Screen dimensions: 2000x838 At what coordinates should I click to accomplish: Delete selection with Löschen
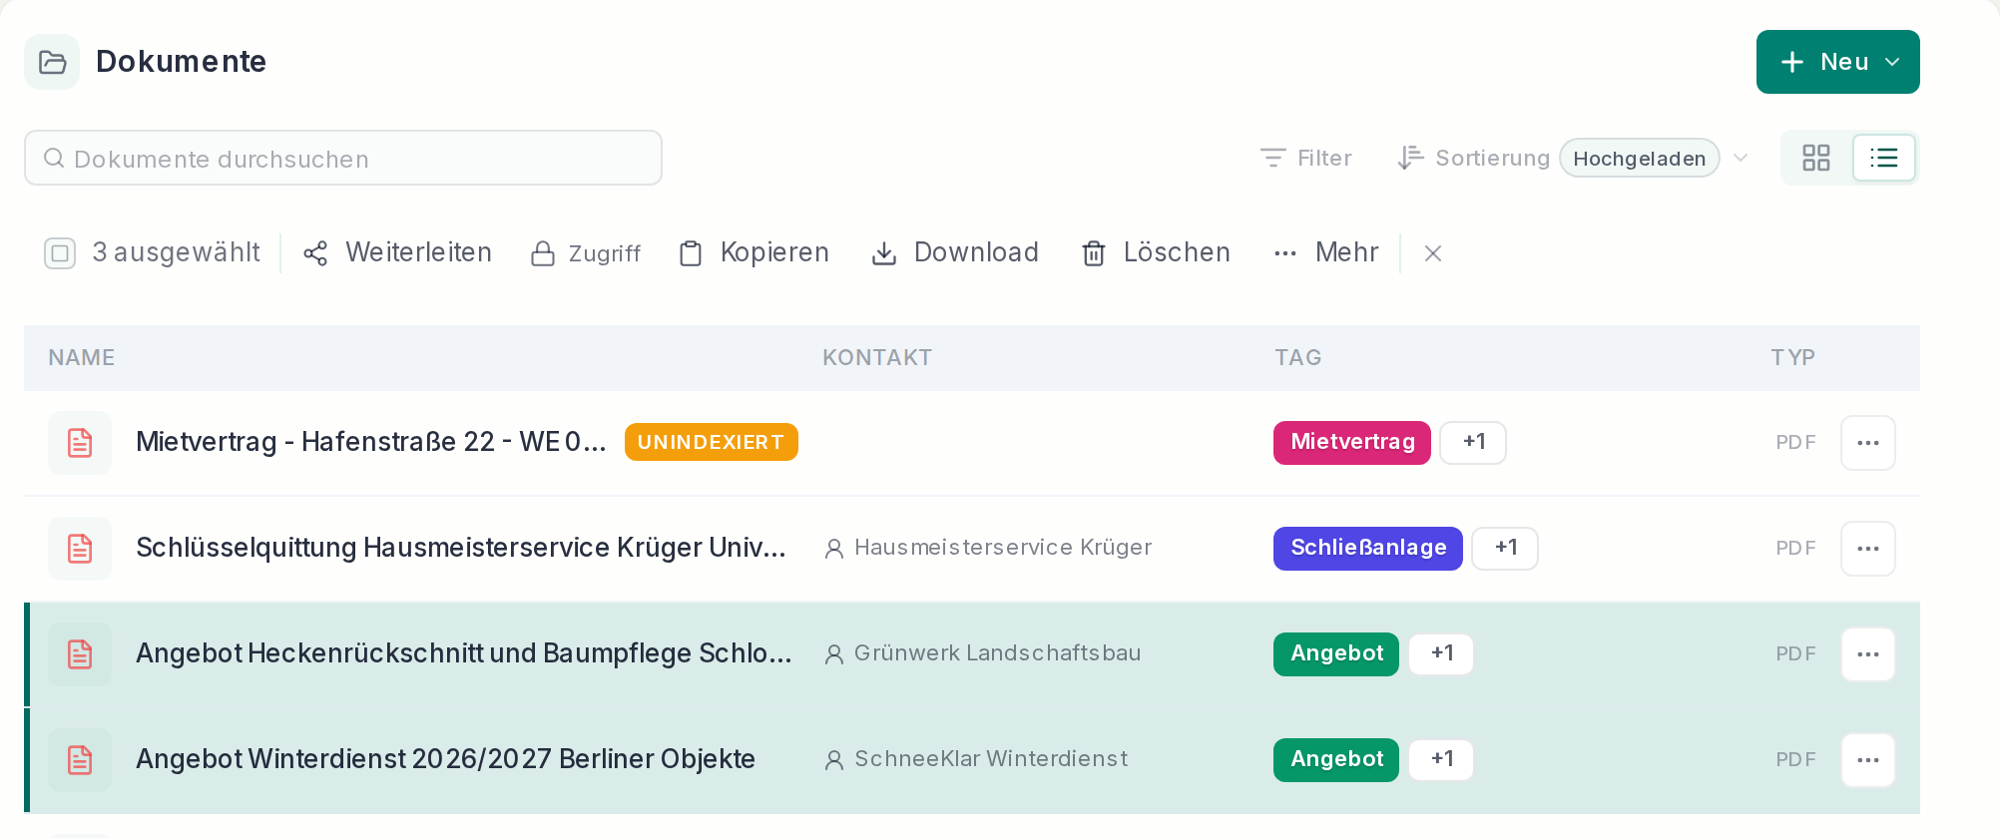coord(1156,253)
